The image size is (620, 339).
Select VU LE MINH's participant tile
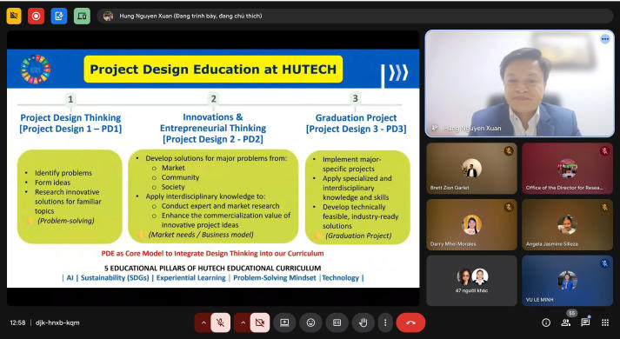(568, 281)
